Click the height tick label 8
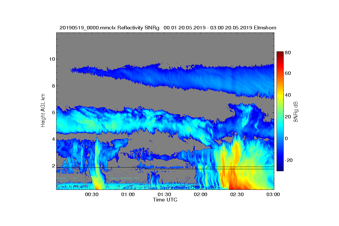 [53, 86]
